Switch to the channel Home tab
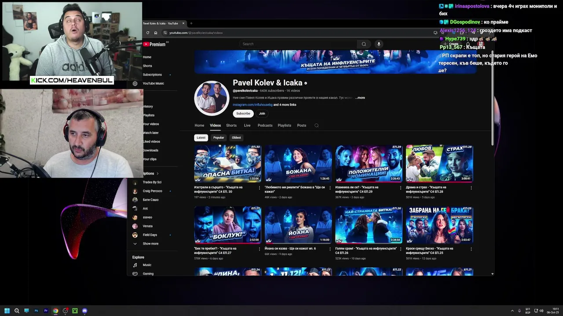Screen dimensions: 563x316 [199, 126]
